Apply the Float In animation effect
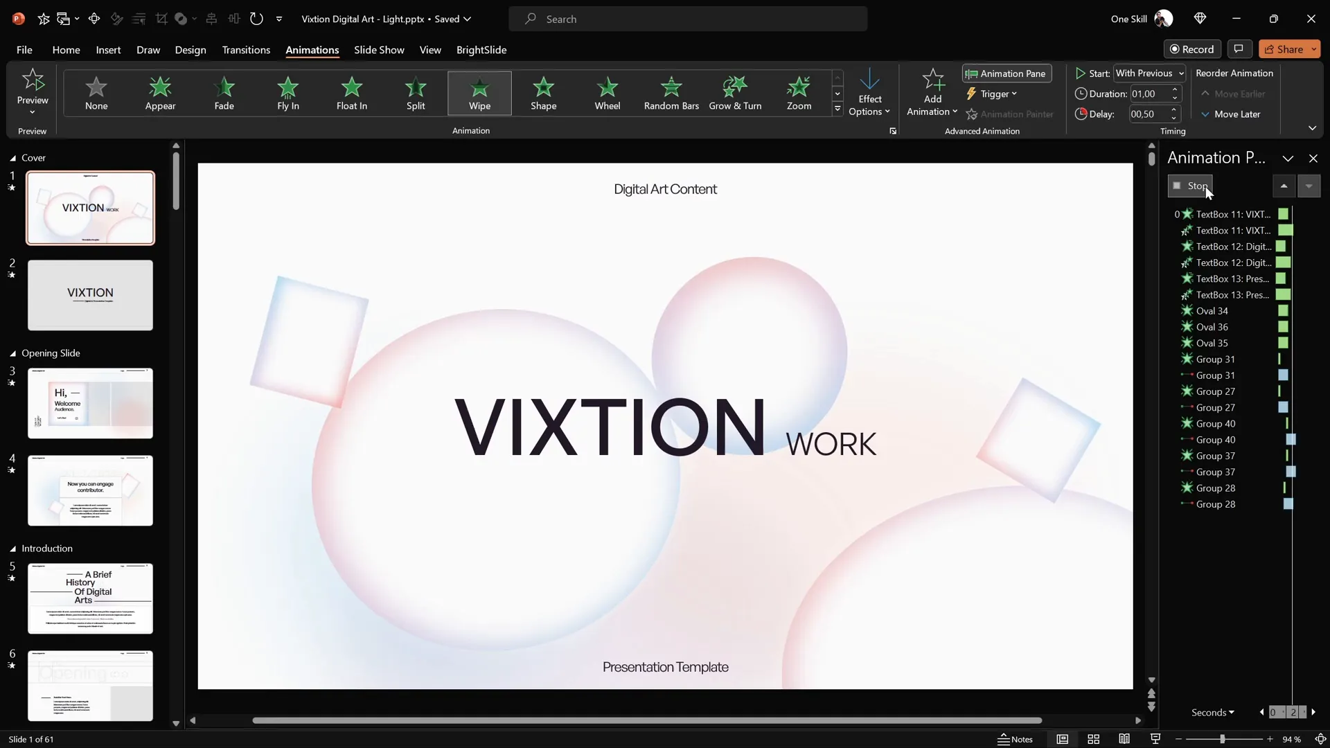Screen dimensions: 1330x748 point(352,93)
